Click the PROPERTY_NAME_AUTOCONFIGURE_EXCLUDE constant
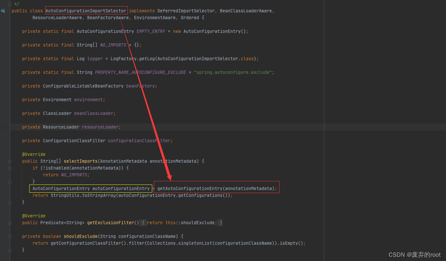 click(141, 72)
